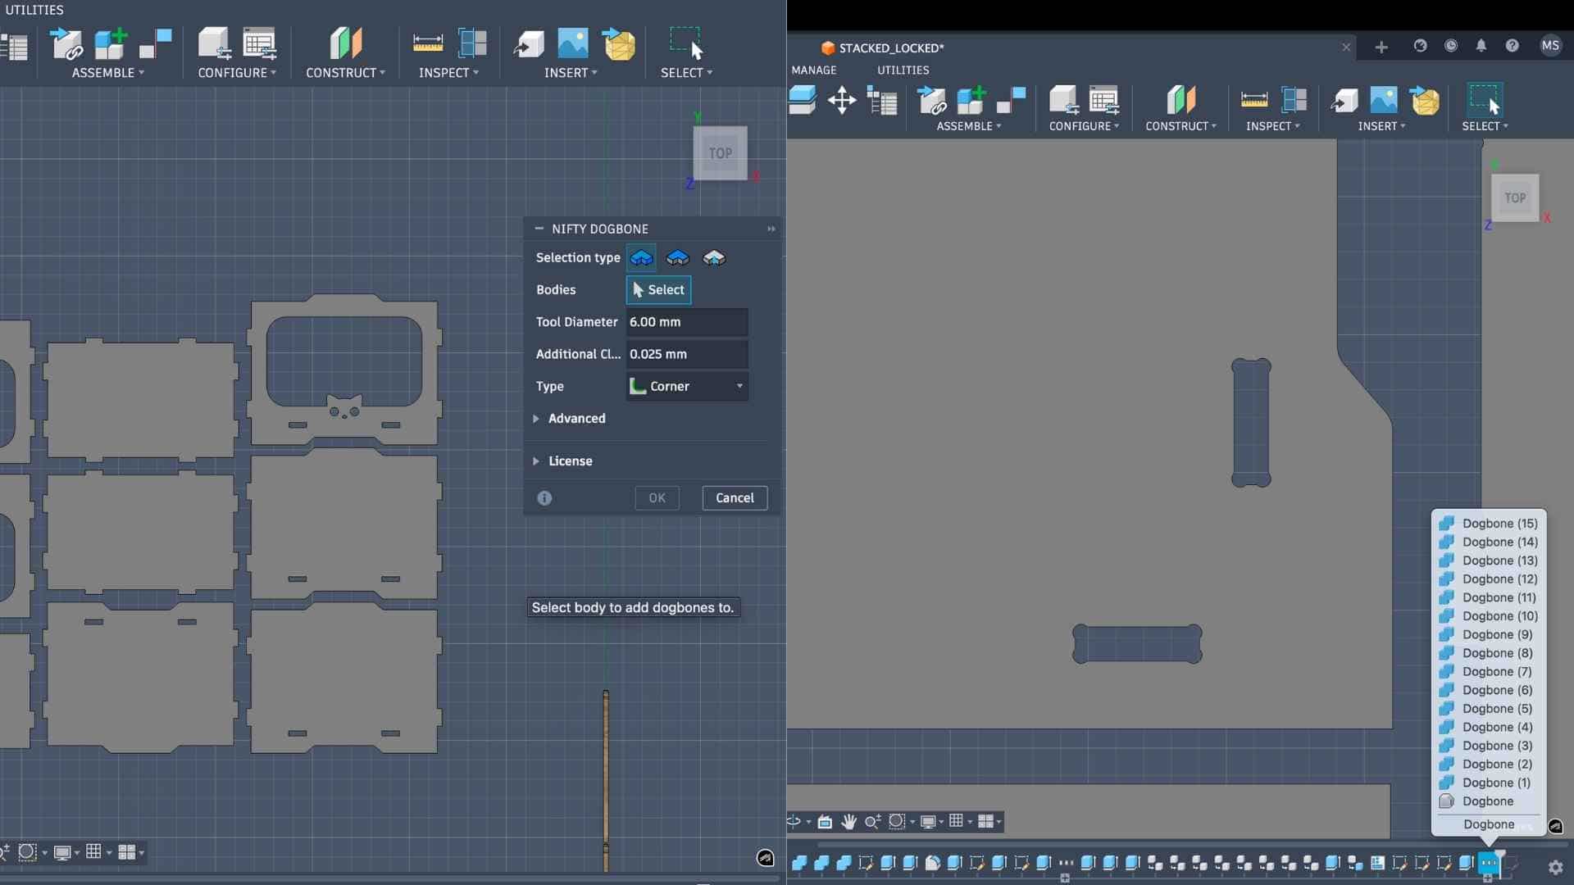
Task: Click Insert Mesh icon in right toolbar
Action: click(x=1425, y=101)
